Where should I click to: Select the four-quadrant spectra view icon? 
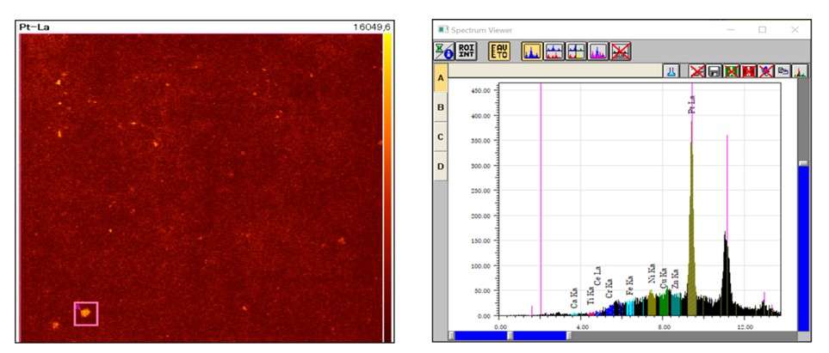(576, 52)
